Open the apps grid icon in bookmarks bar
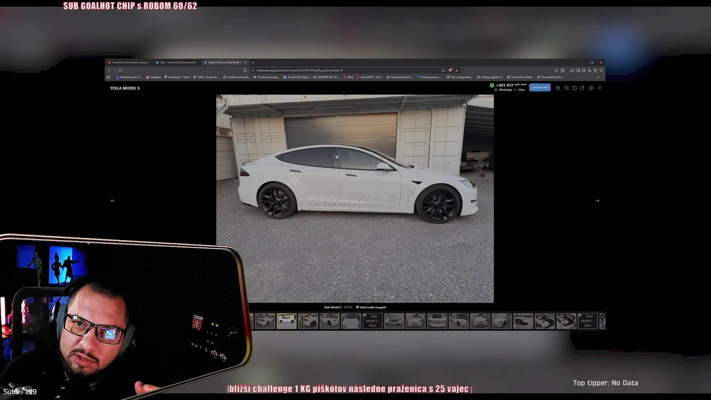The image size is (711, 400). (x=108, y=77)
